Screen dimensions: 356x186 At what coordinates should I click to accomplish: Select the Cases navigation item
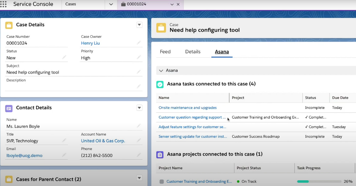(x=70, y=4)
